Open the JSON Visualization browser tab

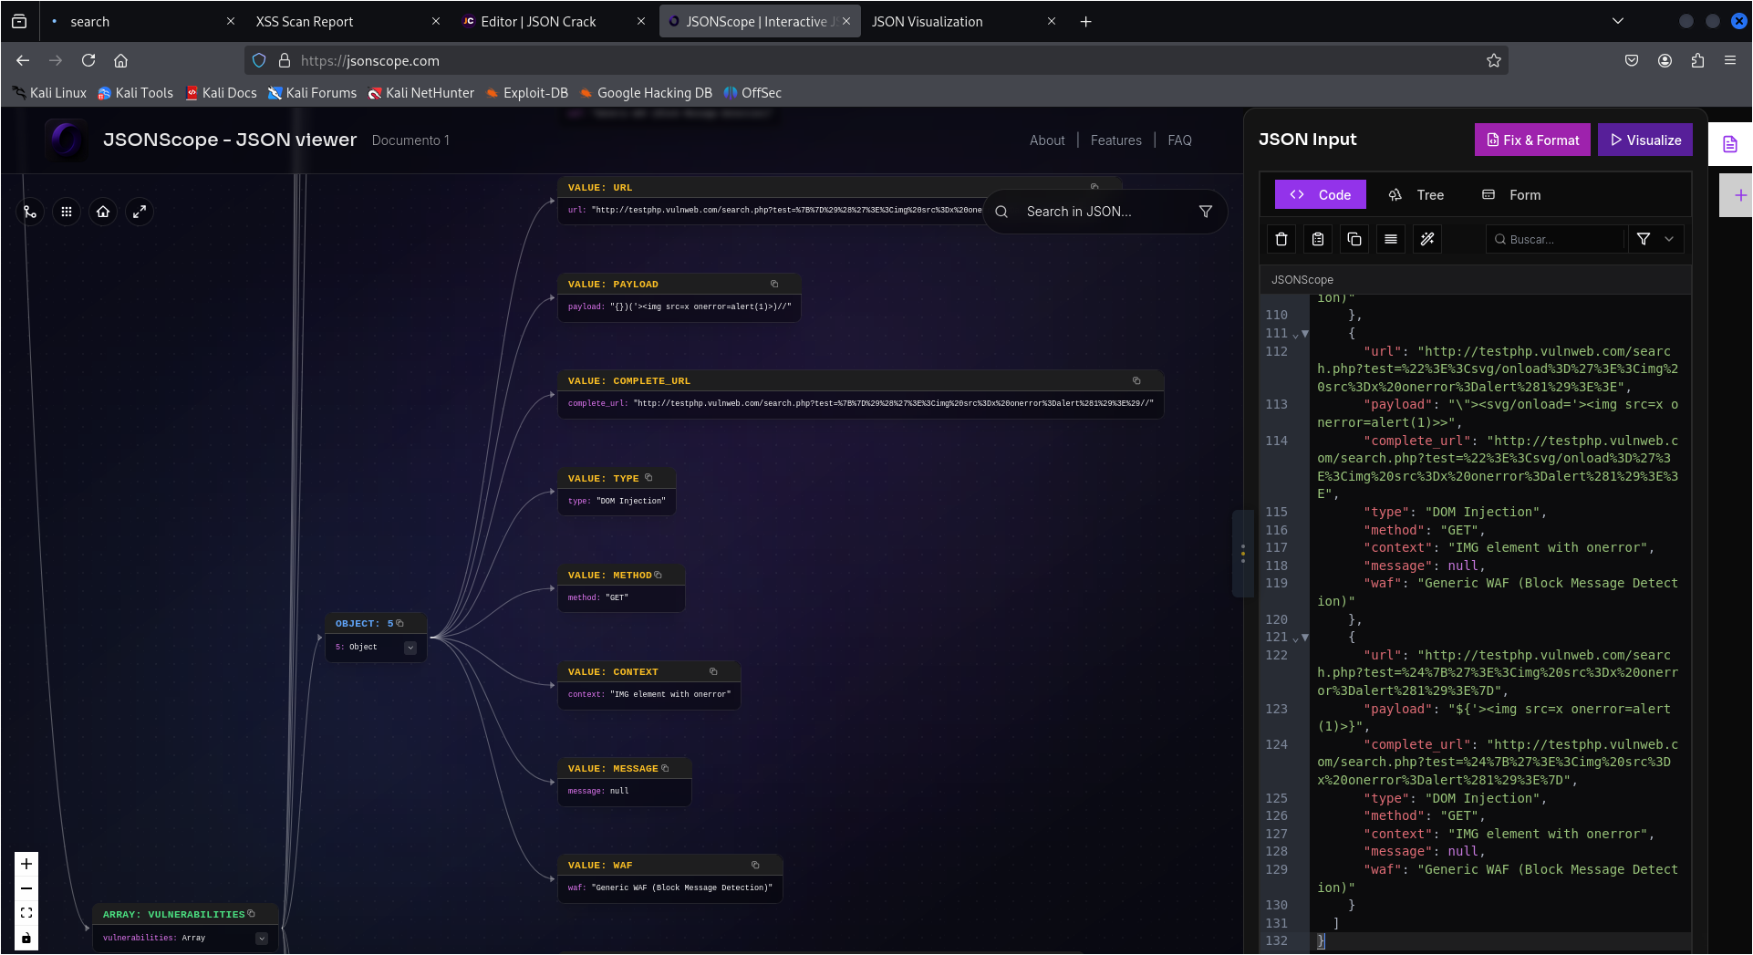point(928,21)
